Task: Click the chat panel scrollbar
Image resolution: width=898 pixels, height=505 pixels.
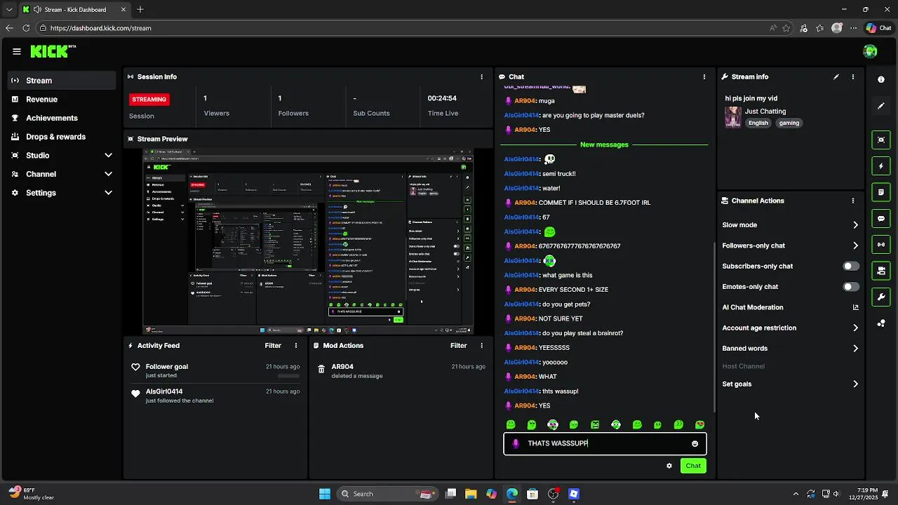Action: [714, 326]
